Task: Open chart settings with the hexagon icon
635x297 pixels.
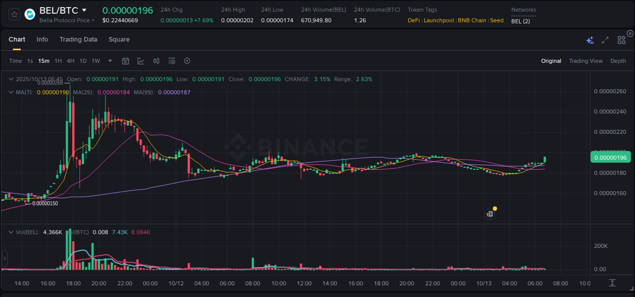Action: tap(186, 61)
